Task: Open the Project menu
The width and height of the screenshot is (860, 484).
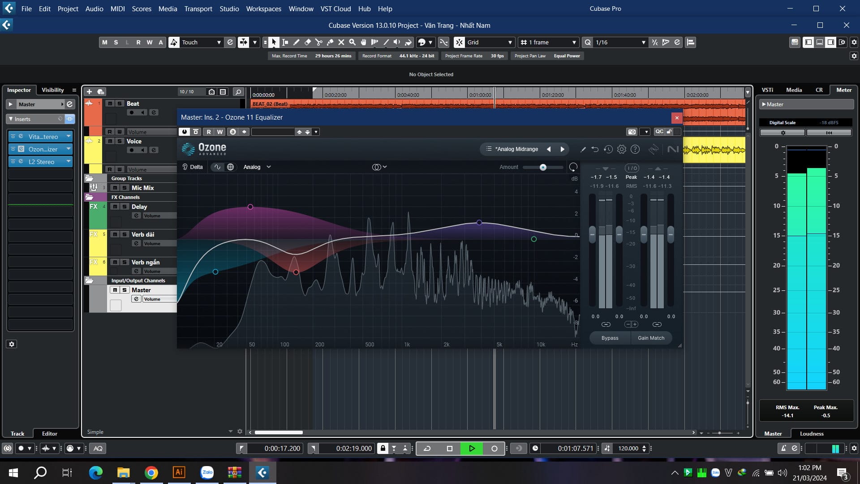Action: pos(68,9)
